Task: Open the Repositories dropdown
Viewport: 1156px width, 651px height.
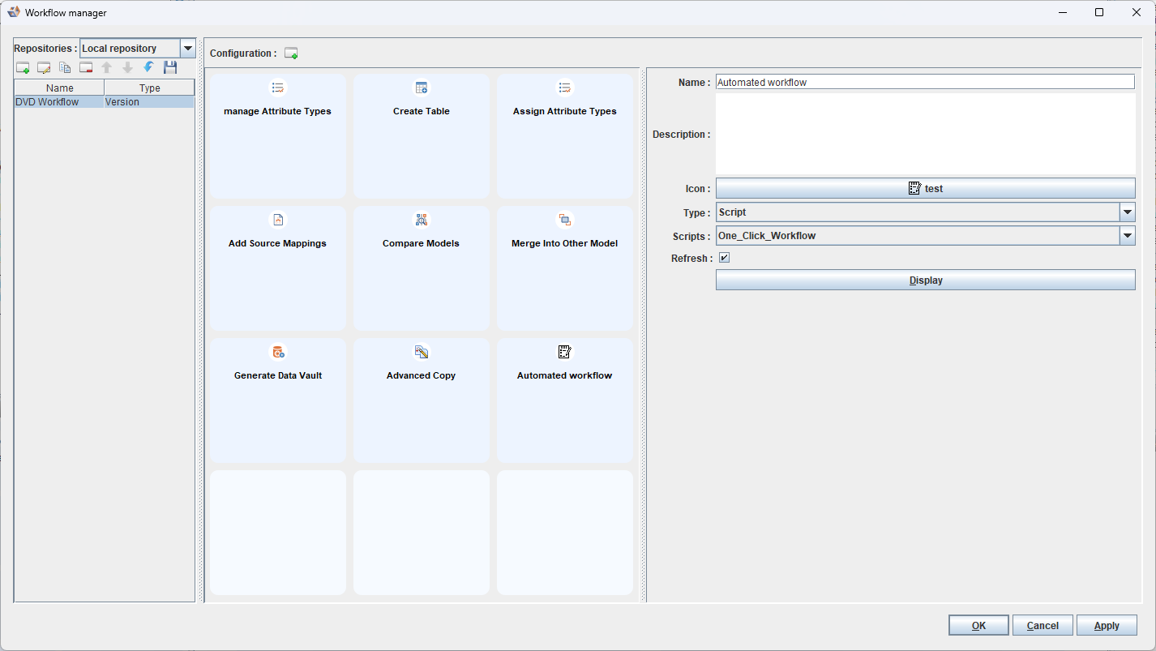Action: pos(188,49)
